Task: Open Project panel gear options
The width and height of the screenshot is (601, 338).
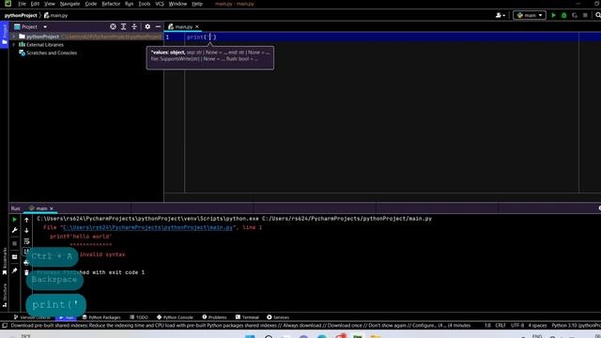Action: point(147,26)
